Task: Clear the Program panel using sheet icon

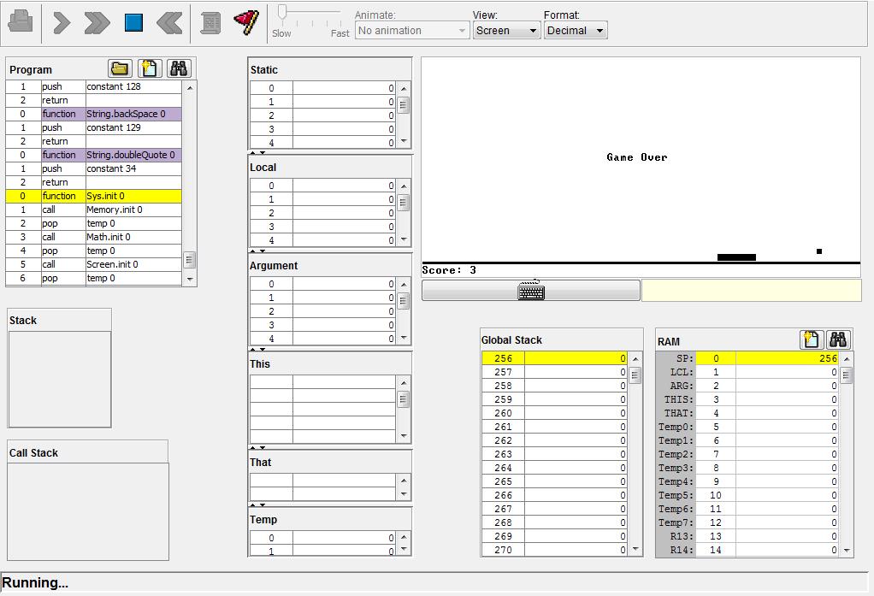Action: pyautogui.click(x=149, y=69)
